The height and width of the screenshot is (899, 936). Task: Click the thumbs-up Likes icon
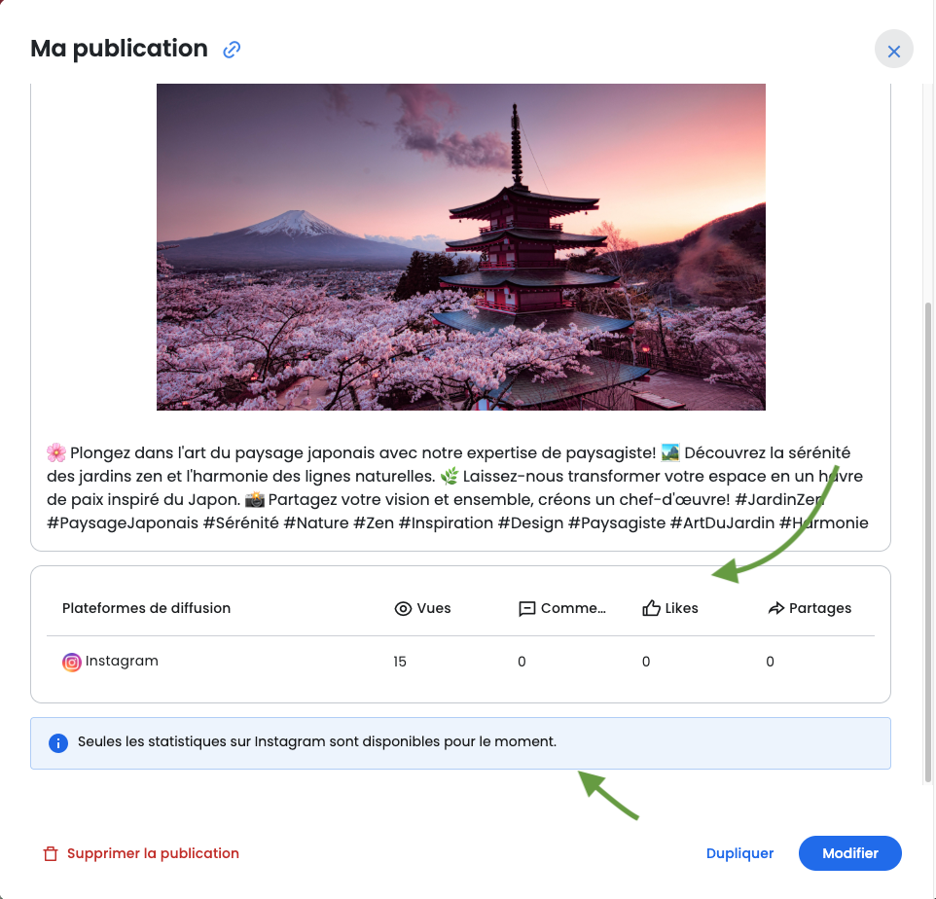(652, 609)
